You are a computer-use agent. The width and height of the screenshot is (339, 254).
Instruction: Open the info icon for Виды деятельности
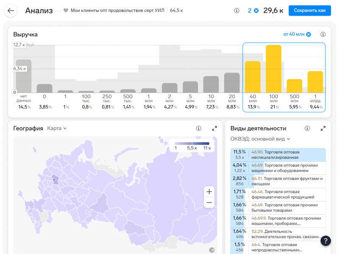coord(307,128)
